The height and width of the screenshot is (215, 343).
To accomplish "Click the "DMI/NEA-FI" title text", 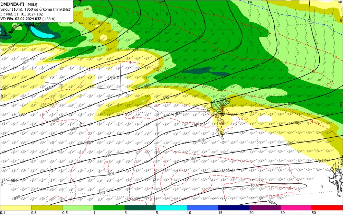I will [12, 4].
